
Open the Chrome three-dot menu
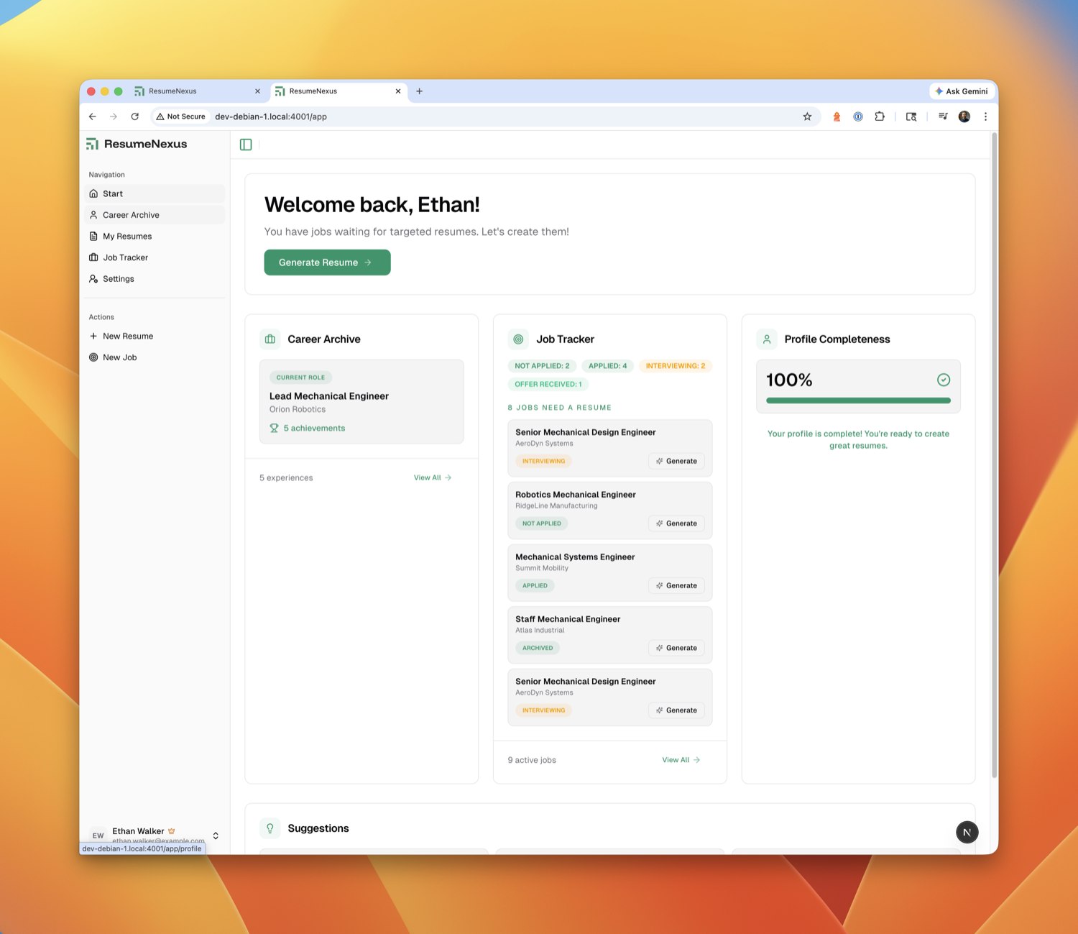tap(985, 116)
